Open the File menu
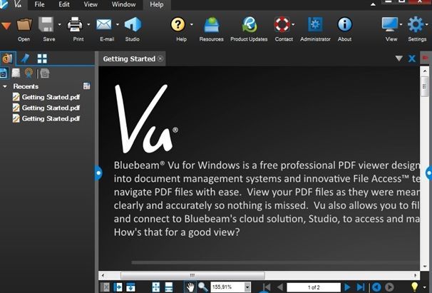 tap(39, 4)
